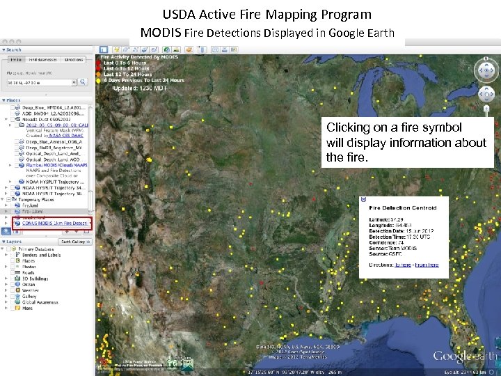Screen dimensions: 501x376
Task: Click the Look joystick compass ring
Action: (486, 70)
